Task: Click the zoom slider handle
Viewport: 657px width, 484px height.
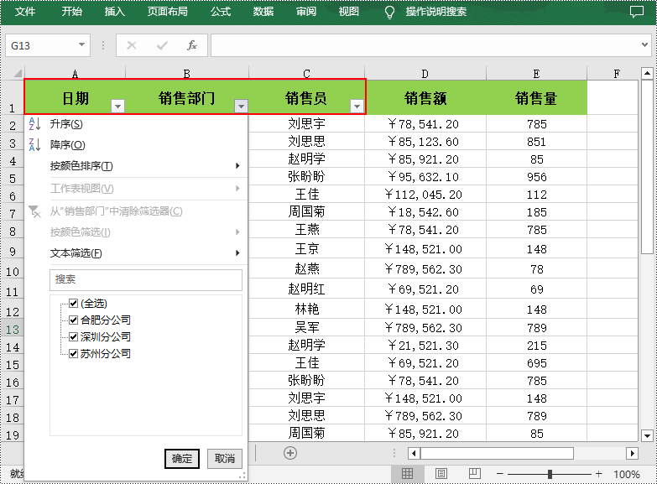Action: click(550, 474)
